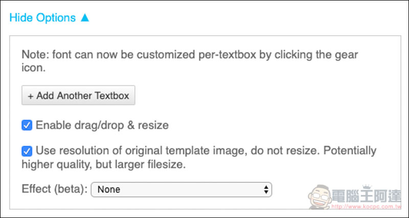Click the small crown above the watermark text
409x218 pixels.
pos(367,186)
